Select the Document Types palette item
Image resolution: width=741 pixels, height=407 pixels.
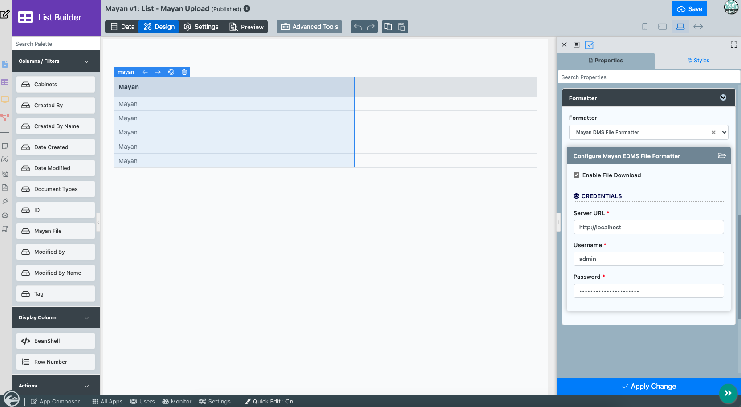[x=56, y=189]
